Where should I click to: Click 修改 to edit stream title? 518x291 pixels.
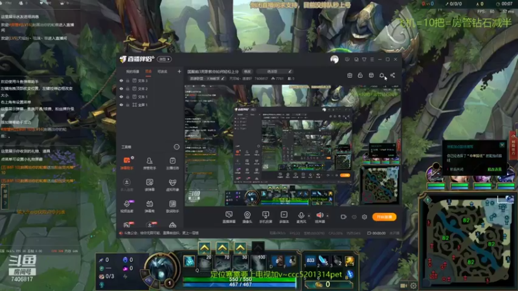tap(247, 72)
